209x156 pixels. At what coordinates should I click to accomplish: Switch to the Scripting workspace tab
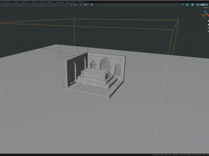pos(81,2)
